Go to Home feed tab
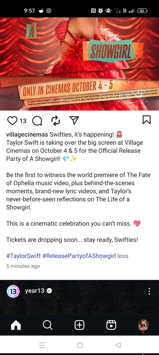This screenshot has width=159, height=355. (x=16, y=325)
